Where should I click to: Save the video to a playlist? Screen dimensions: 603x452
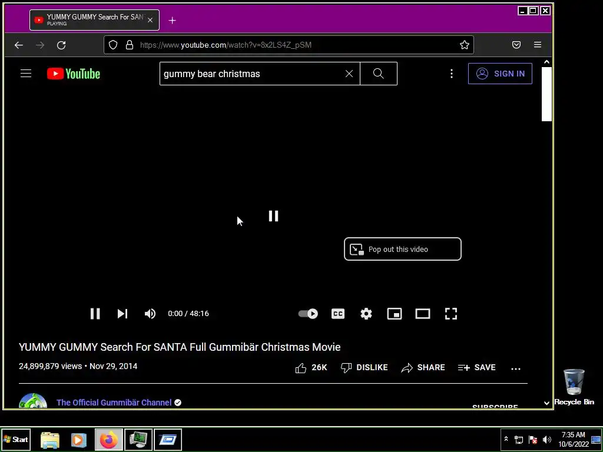[x=476, y=368]
